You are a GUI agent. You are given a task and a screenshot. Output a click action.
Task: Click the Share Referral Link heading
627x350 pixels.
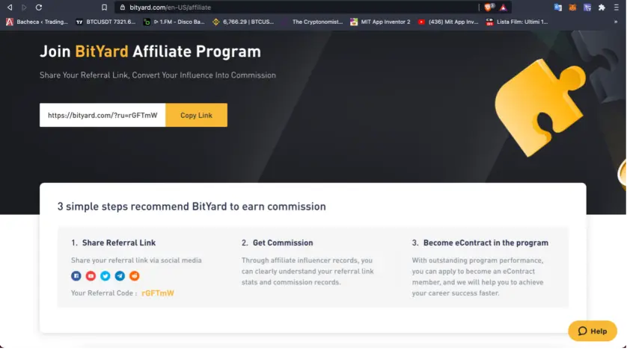119,243
